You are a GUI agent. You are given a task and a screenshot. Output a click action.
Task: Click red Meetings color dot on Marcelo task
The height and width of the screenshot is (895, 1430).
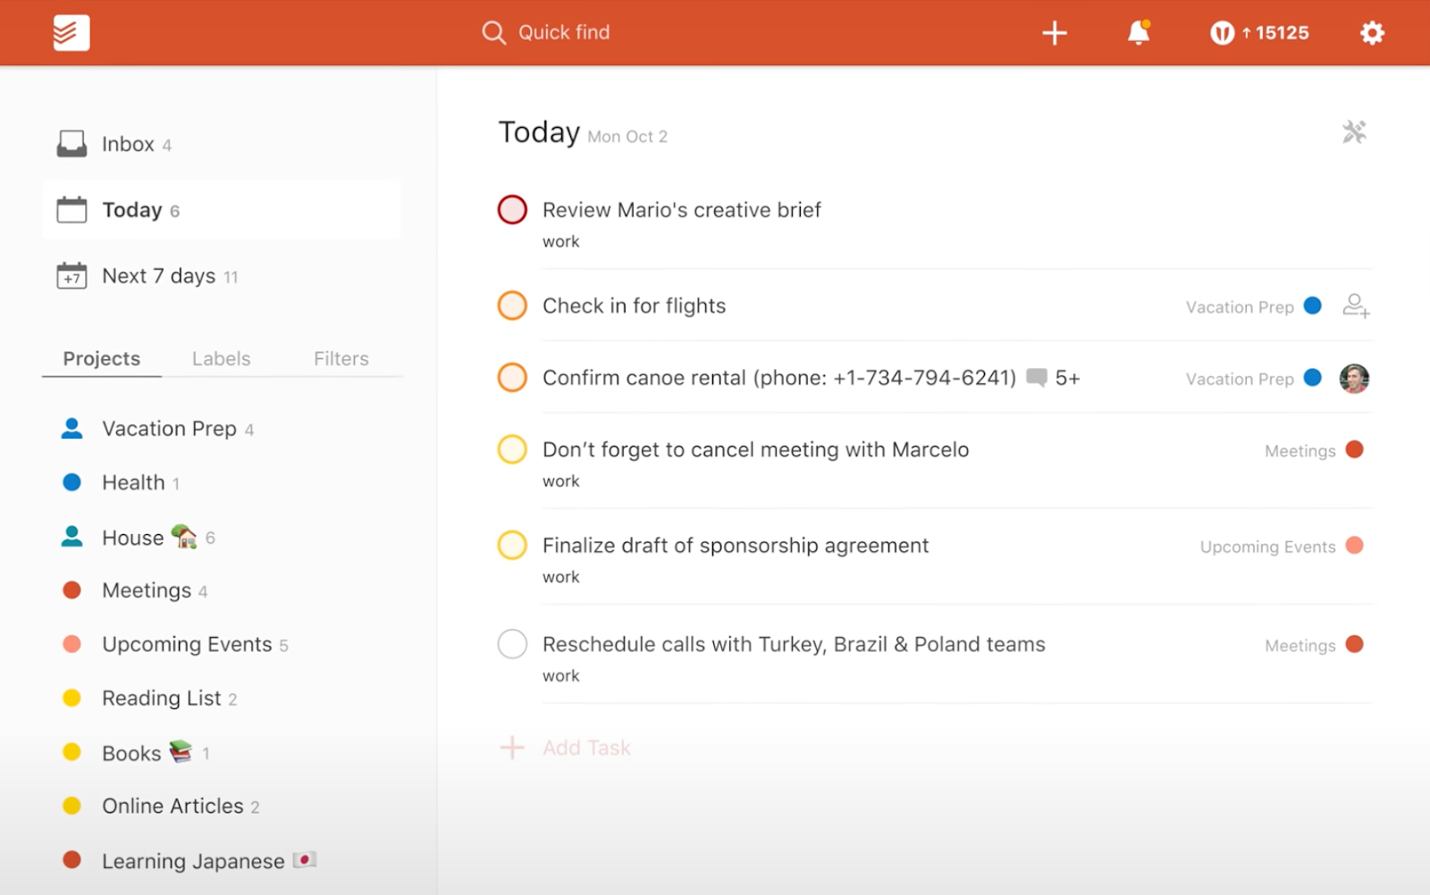(1354, 450)
